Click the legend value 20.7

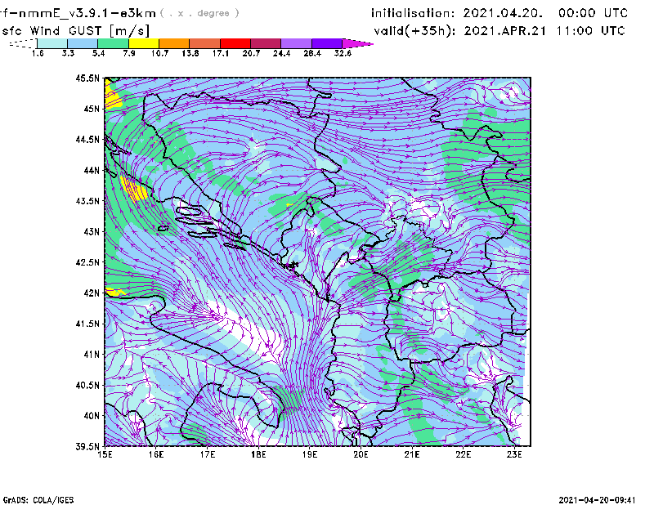[x=251, y=53]
